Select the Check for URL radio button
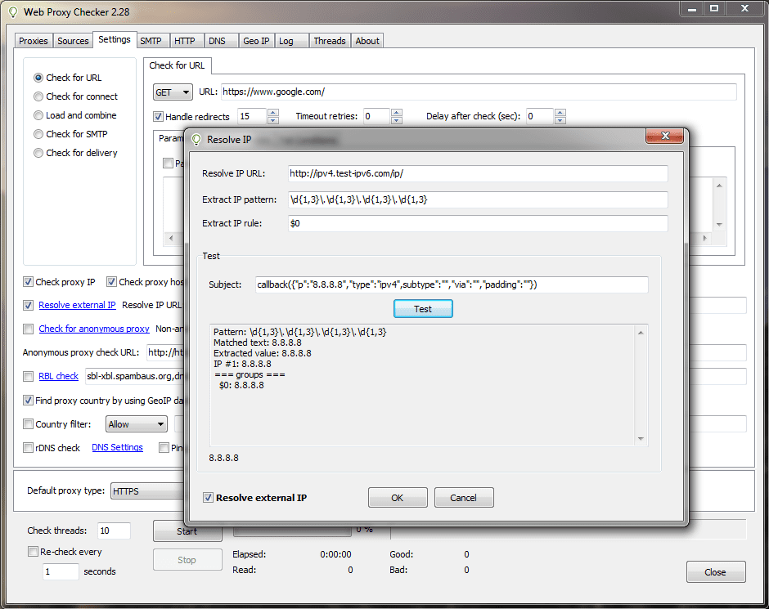Image resolution: width=769 pixels, height=609 pixels. [38, 78]
